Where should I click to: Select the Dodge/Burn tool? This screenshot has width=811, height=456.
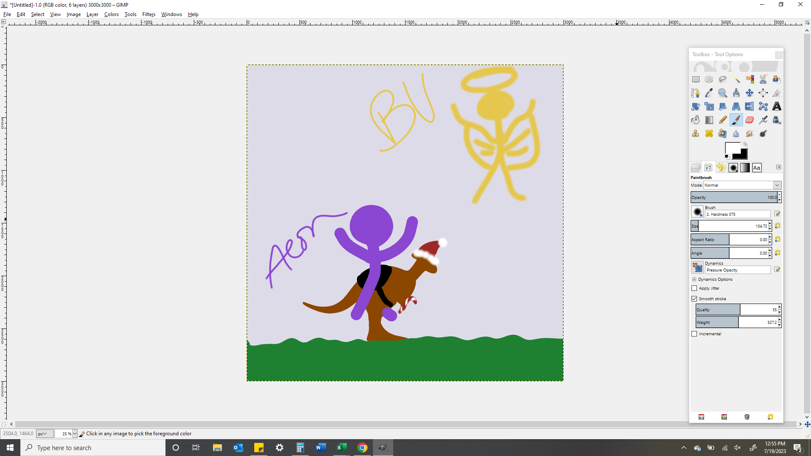click(763, 133)
